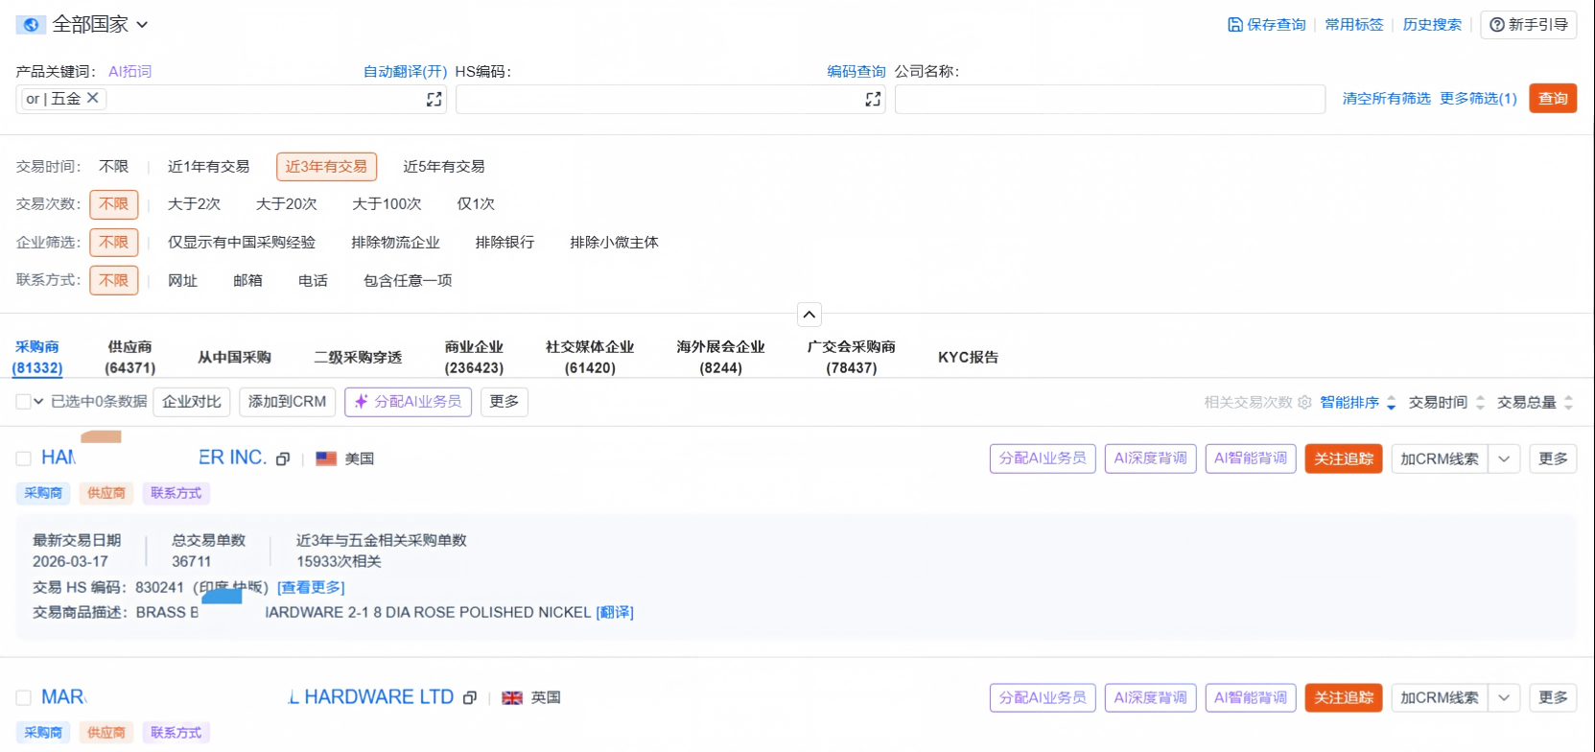1595x752 pixels.
Task: Switch to the 海外展会企业 (8244) tab
Action: click(x=720, y=357)
